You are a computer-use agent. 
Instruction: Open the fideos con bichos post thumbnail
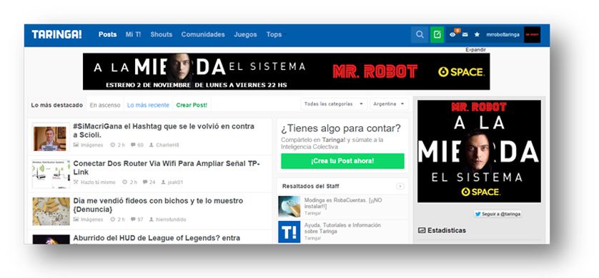pos(51,211)
